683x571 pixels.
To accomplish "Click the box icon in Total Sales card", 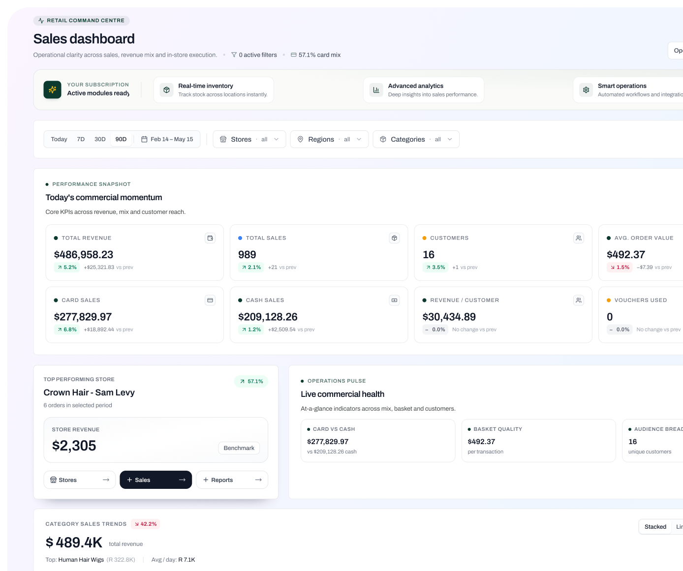I will (395, 238).
